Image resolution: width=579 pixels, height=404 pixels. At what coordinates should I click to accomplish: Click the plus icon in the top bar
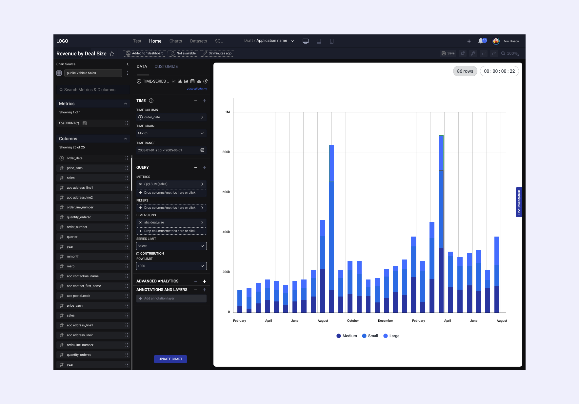pyautogui.click(x=469, y=41)
